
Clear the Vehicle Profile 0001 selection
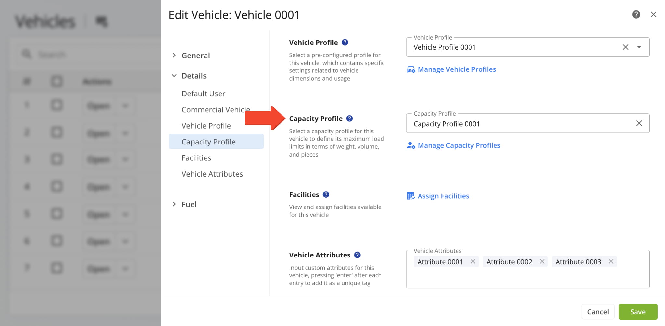coord(625,47)
